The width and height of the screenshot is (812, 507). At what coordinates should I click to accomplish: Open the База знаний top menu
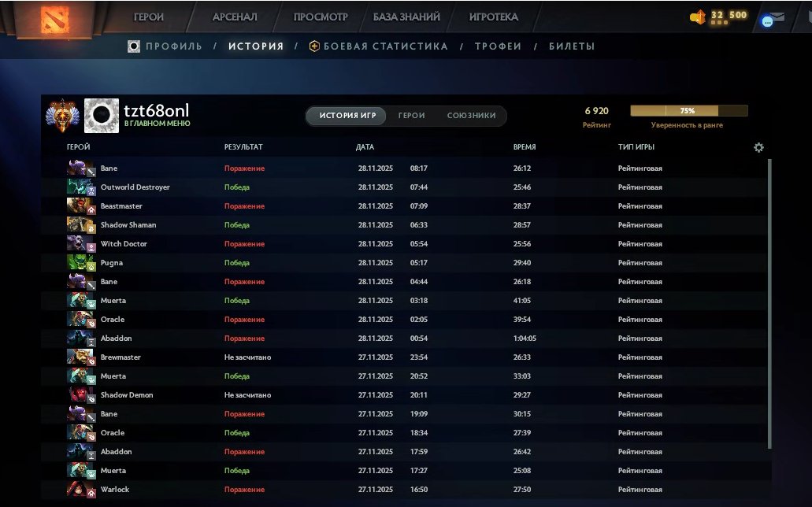[406, 17]
